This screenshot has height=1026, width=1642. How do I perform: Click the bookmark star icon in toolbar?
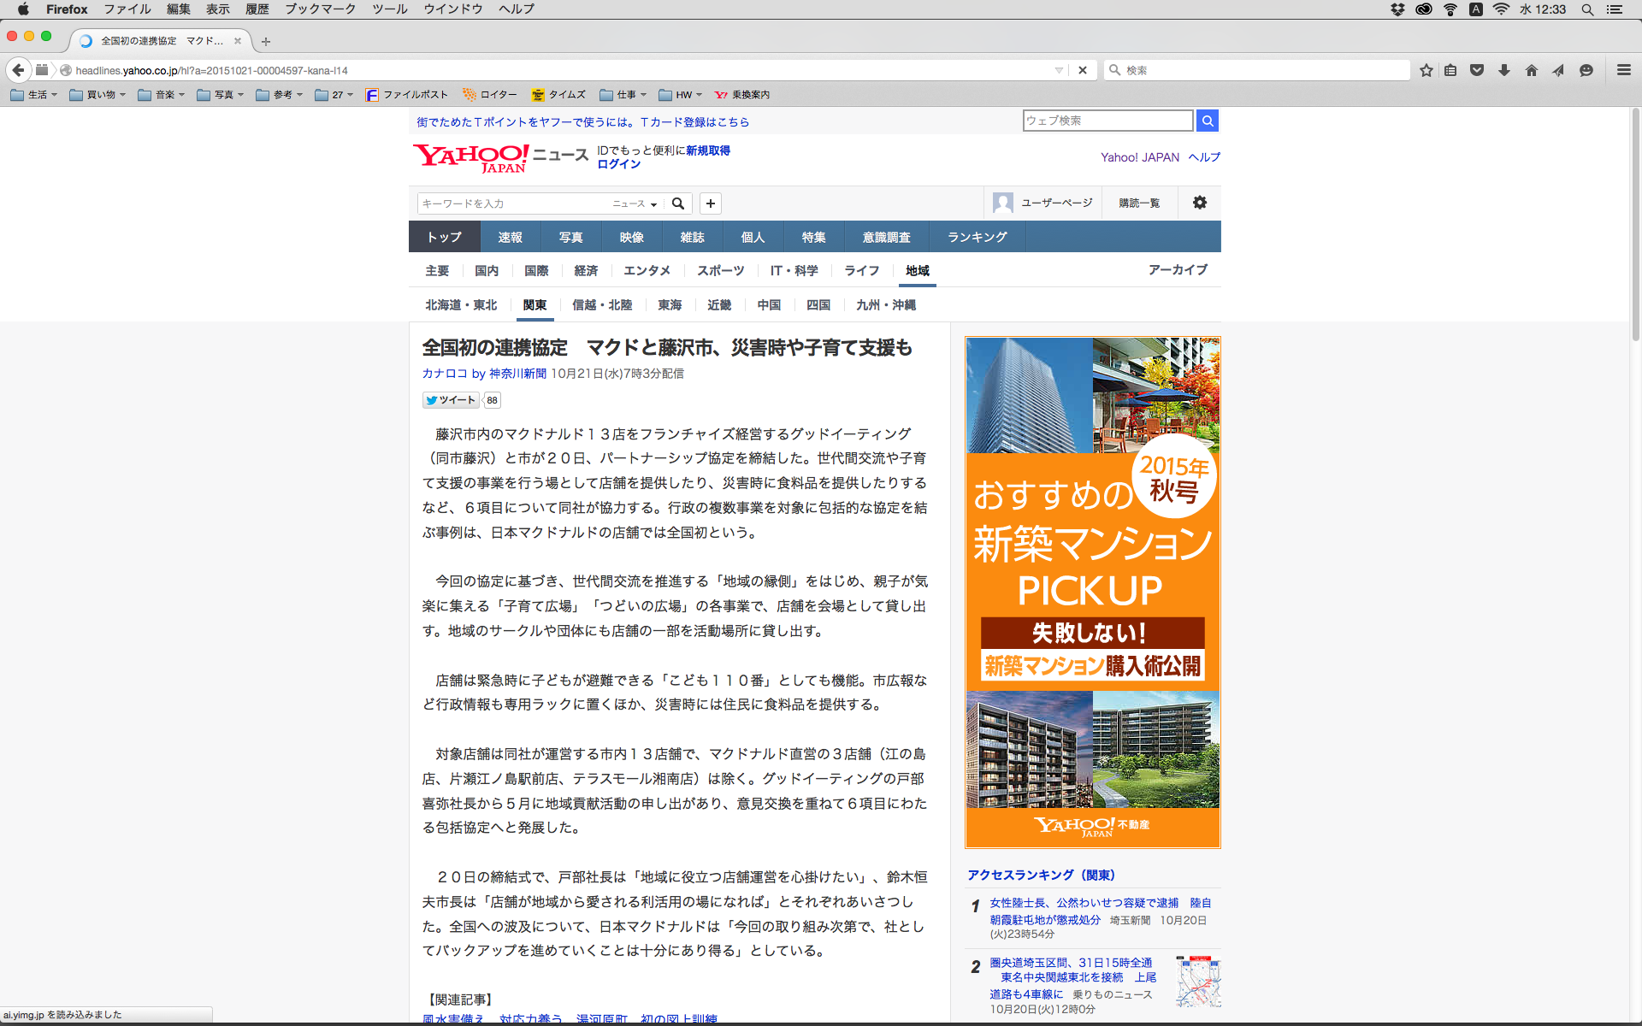(x=1426, y=70)
